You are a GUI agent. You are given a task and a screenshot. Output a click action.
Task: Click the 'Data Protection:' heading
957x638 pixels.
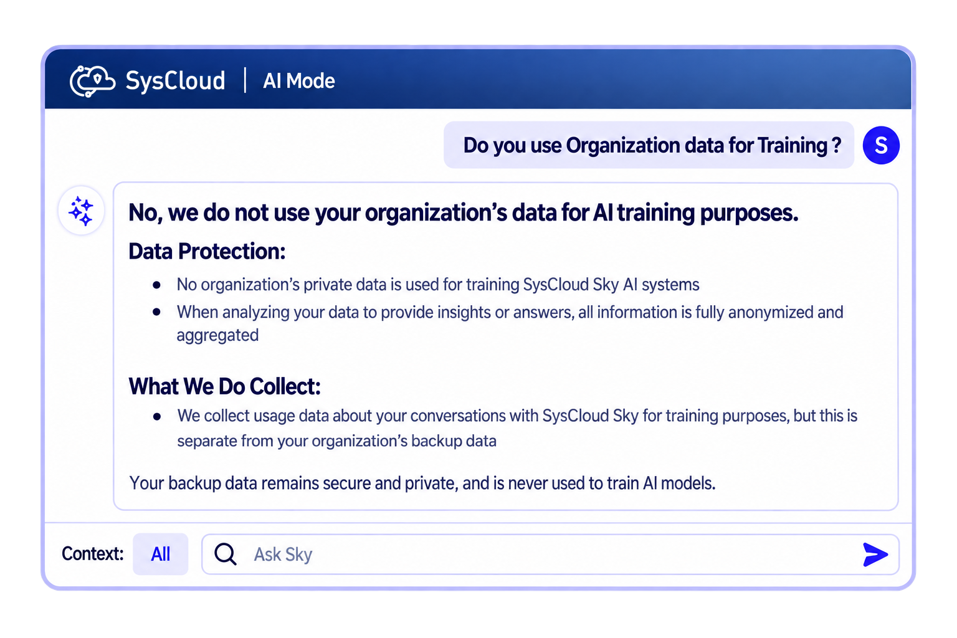coord(207,251)
